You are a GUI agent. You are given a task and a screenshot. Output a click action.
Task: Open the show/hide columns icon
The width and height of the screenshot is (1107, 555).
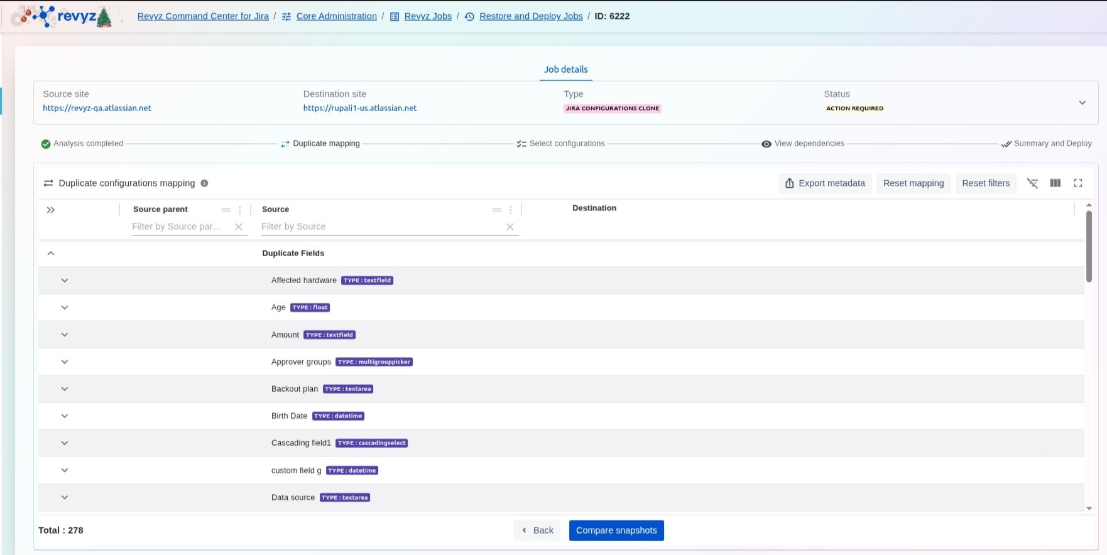pyautogui.click(x=1055, y=183)
